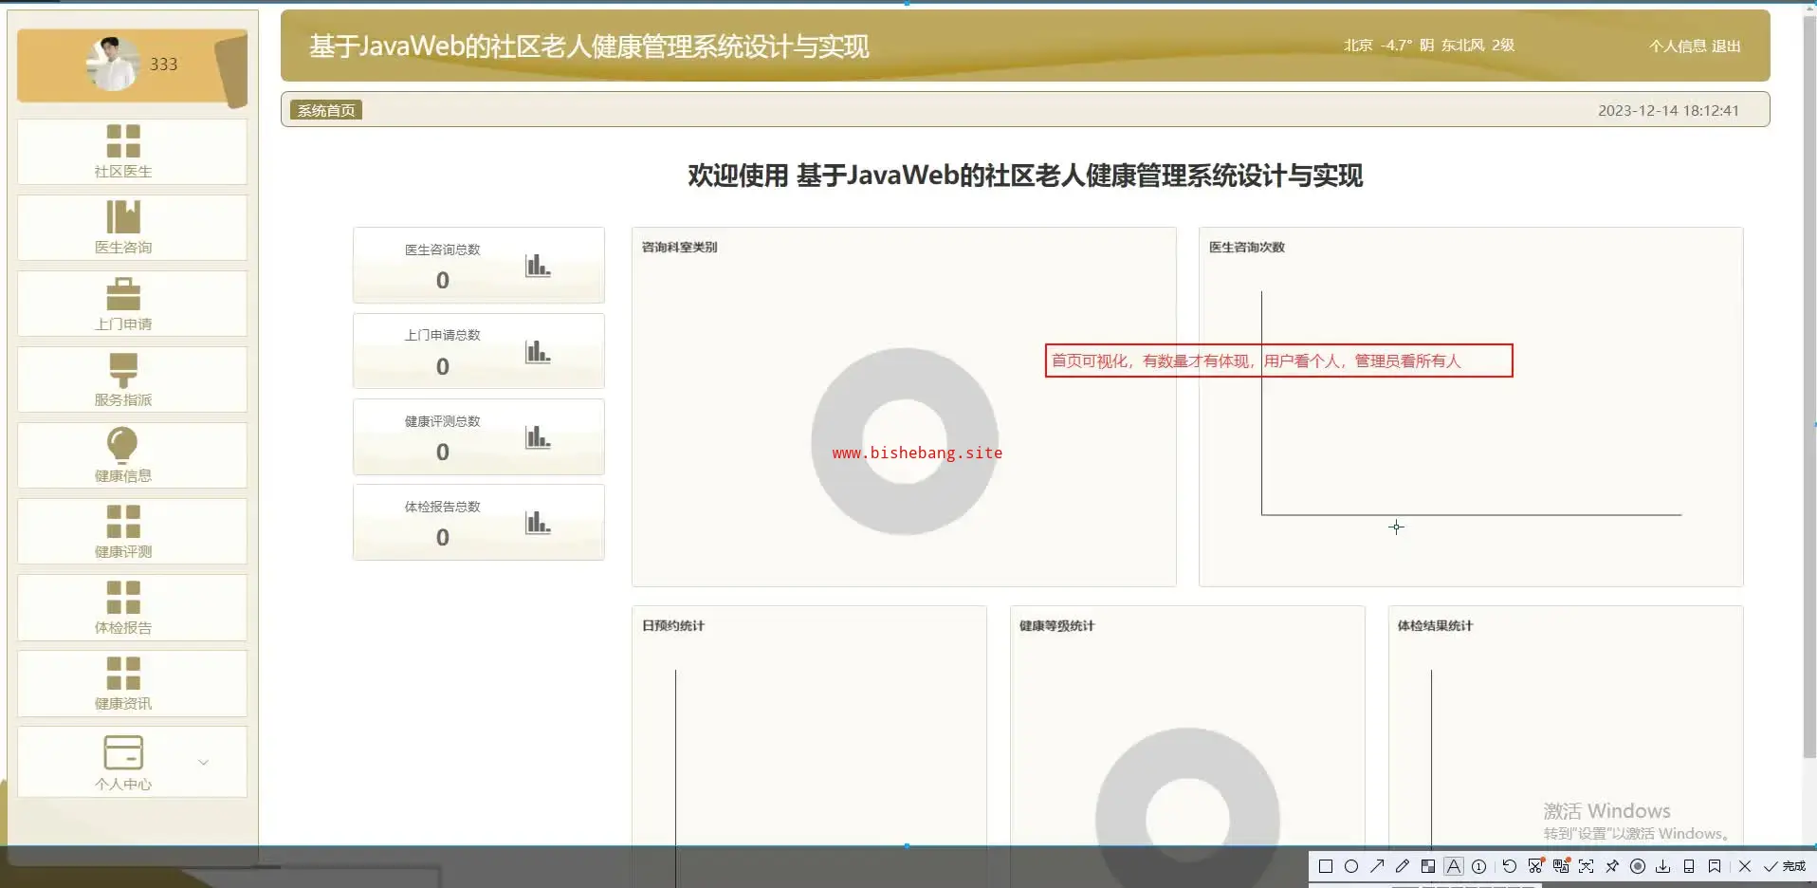
Task: Click the 健康等级统计 chart title
Action: tap(1056, 625)
